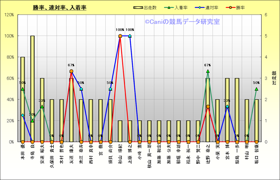Select the 50% cyan diamond for 池江 泰寿

pos(81,89)
